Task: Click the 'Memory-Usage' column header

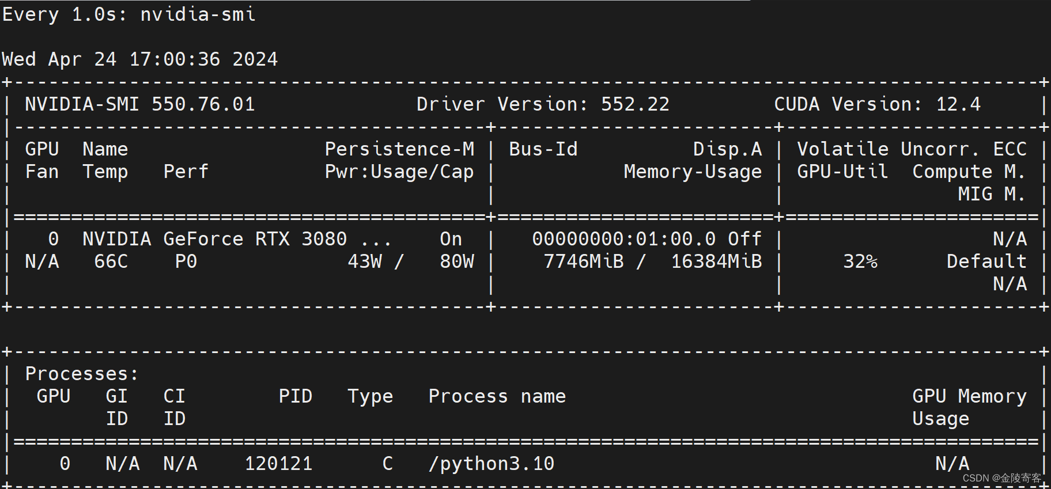Action: point(693,172)
